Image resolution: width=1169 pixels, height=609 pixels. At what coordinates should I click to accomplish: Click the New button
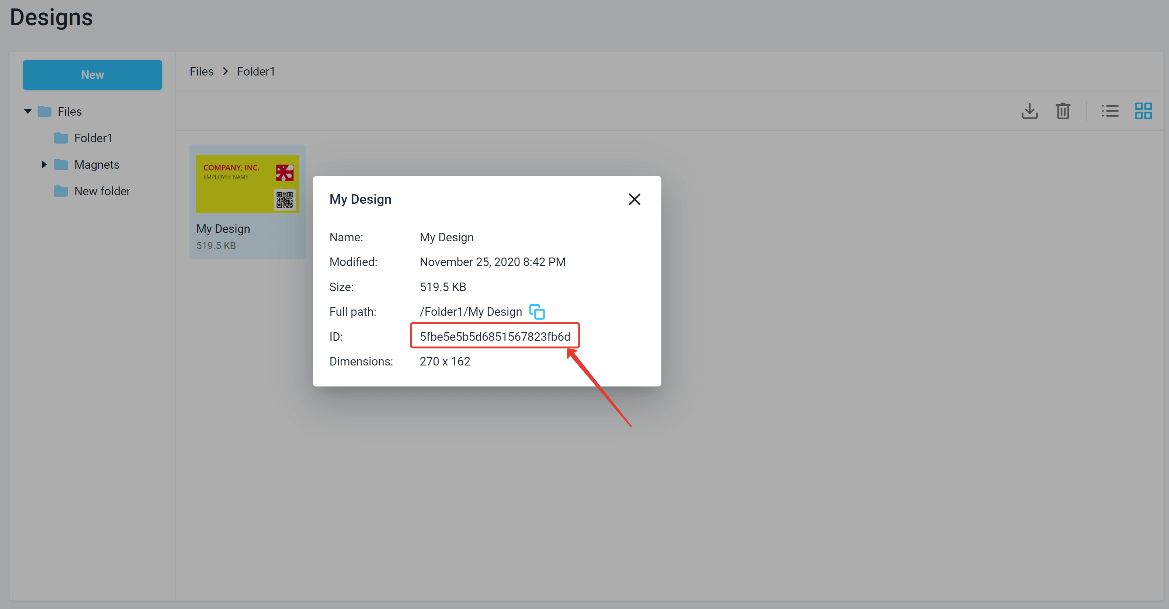92,75
